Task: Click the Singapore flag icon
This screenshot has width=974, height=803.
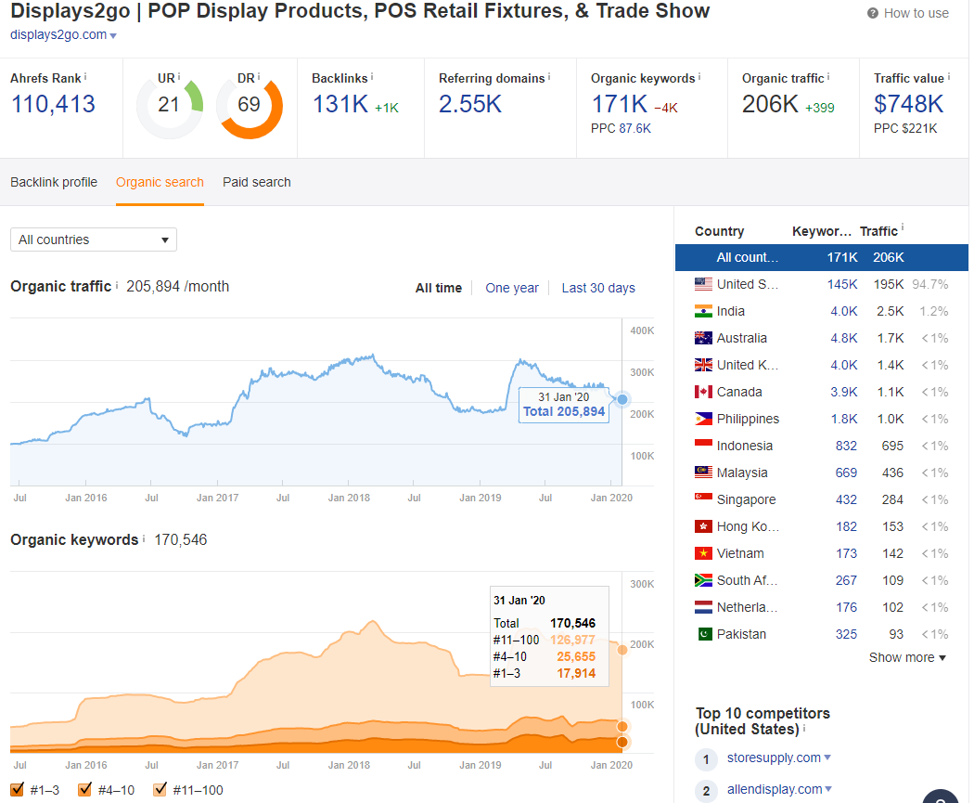Action: 703,499
